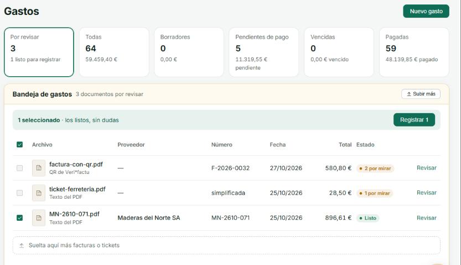Screen dimensions: 461x265
Task: Click the ticket-ferreteria.pdf document icon
Action: point(39,193)
